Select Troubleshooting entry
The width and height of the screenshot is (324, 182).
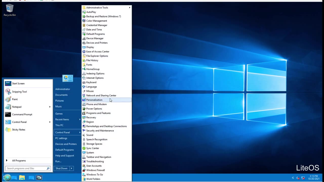coord(107,162)
